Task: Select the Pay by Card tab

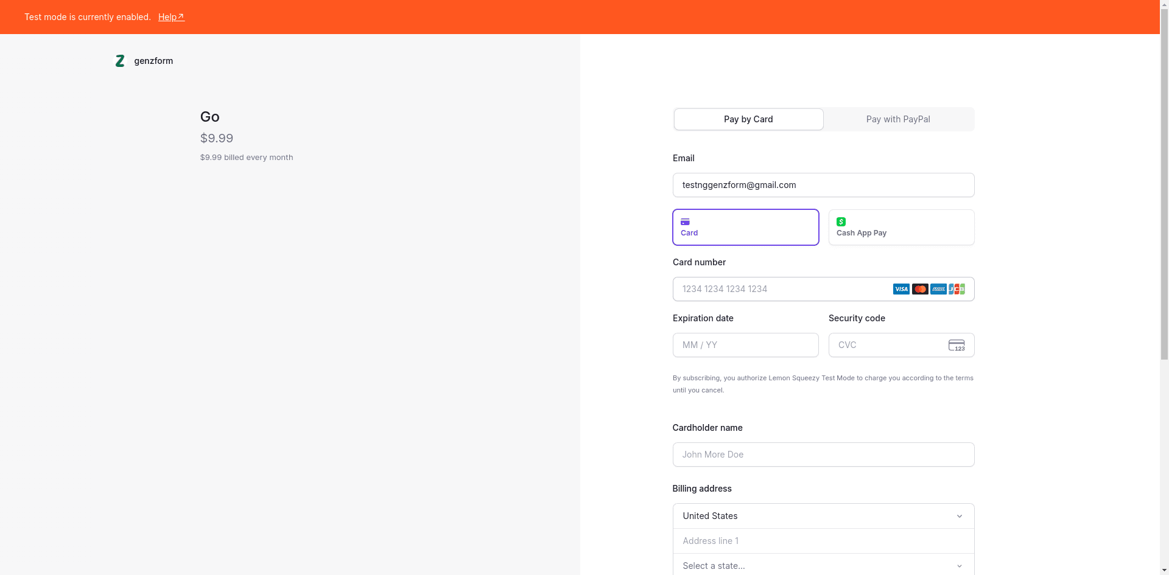Action: [748, 119]
